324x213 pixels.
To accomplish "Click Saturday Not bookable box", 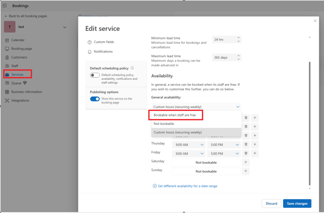I will click(x=206, y=162).
